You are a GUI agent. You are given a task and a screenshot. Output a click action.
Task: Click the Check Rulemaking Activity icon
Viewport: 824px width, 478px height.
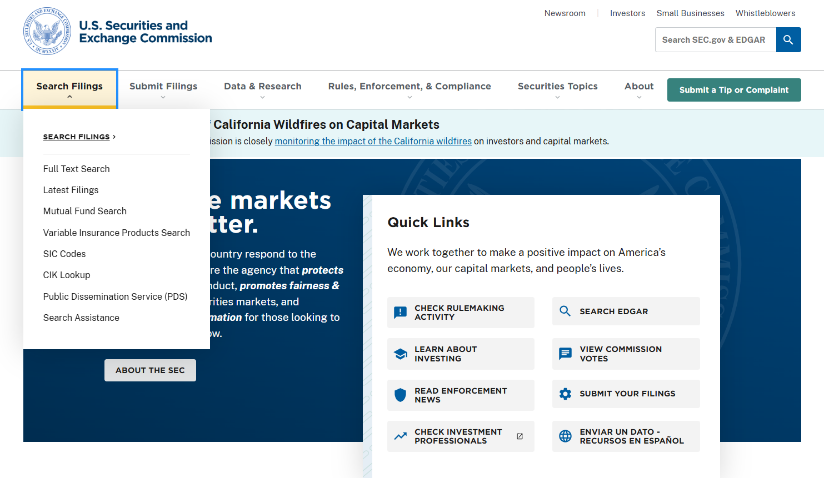pos(400,312)
